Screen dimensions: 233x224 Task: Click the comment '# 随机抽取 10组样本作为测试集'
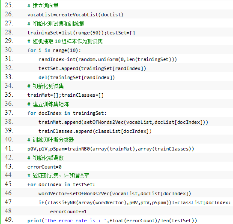(x=65, y=41)
